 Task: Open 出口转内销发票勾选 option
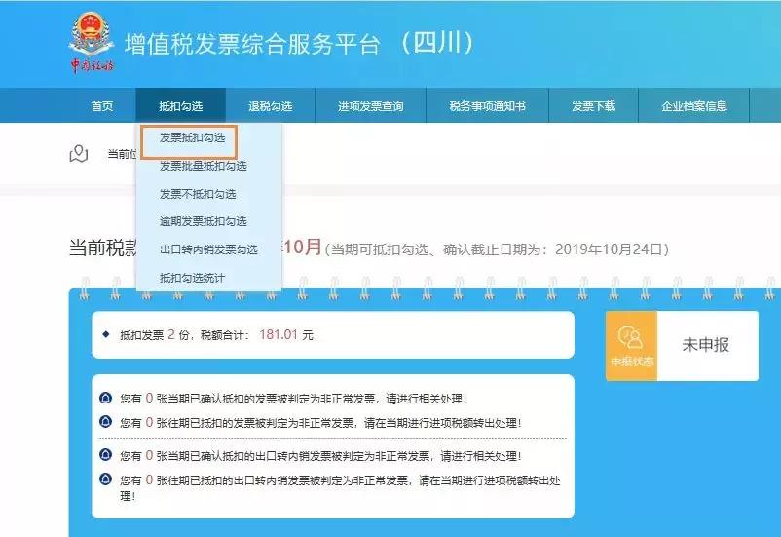(208, 249)
